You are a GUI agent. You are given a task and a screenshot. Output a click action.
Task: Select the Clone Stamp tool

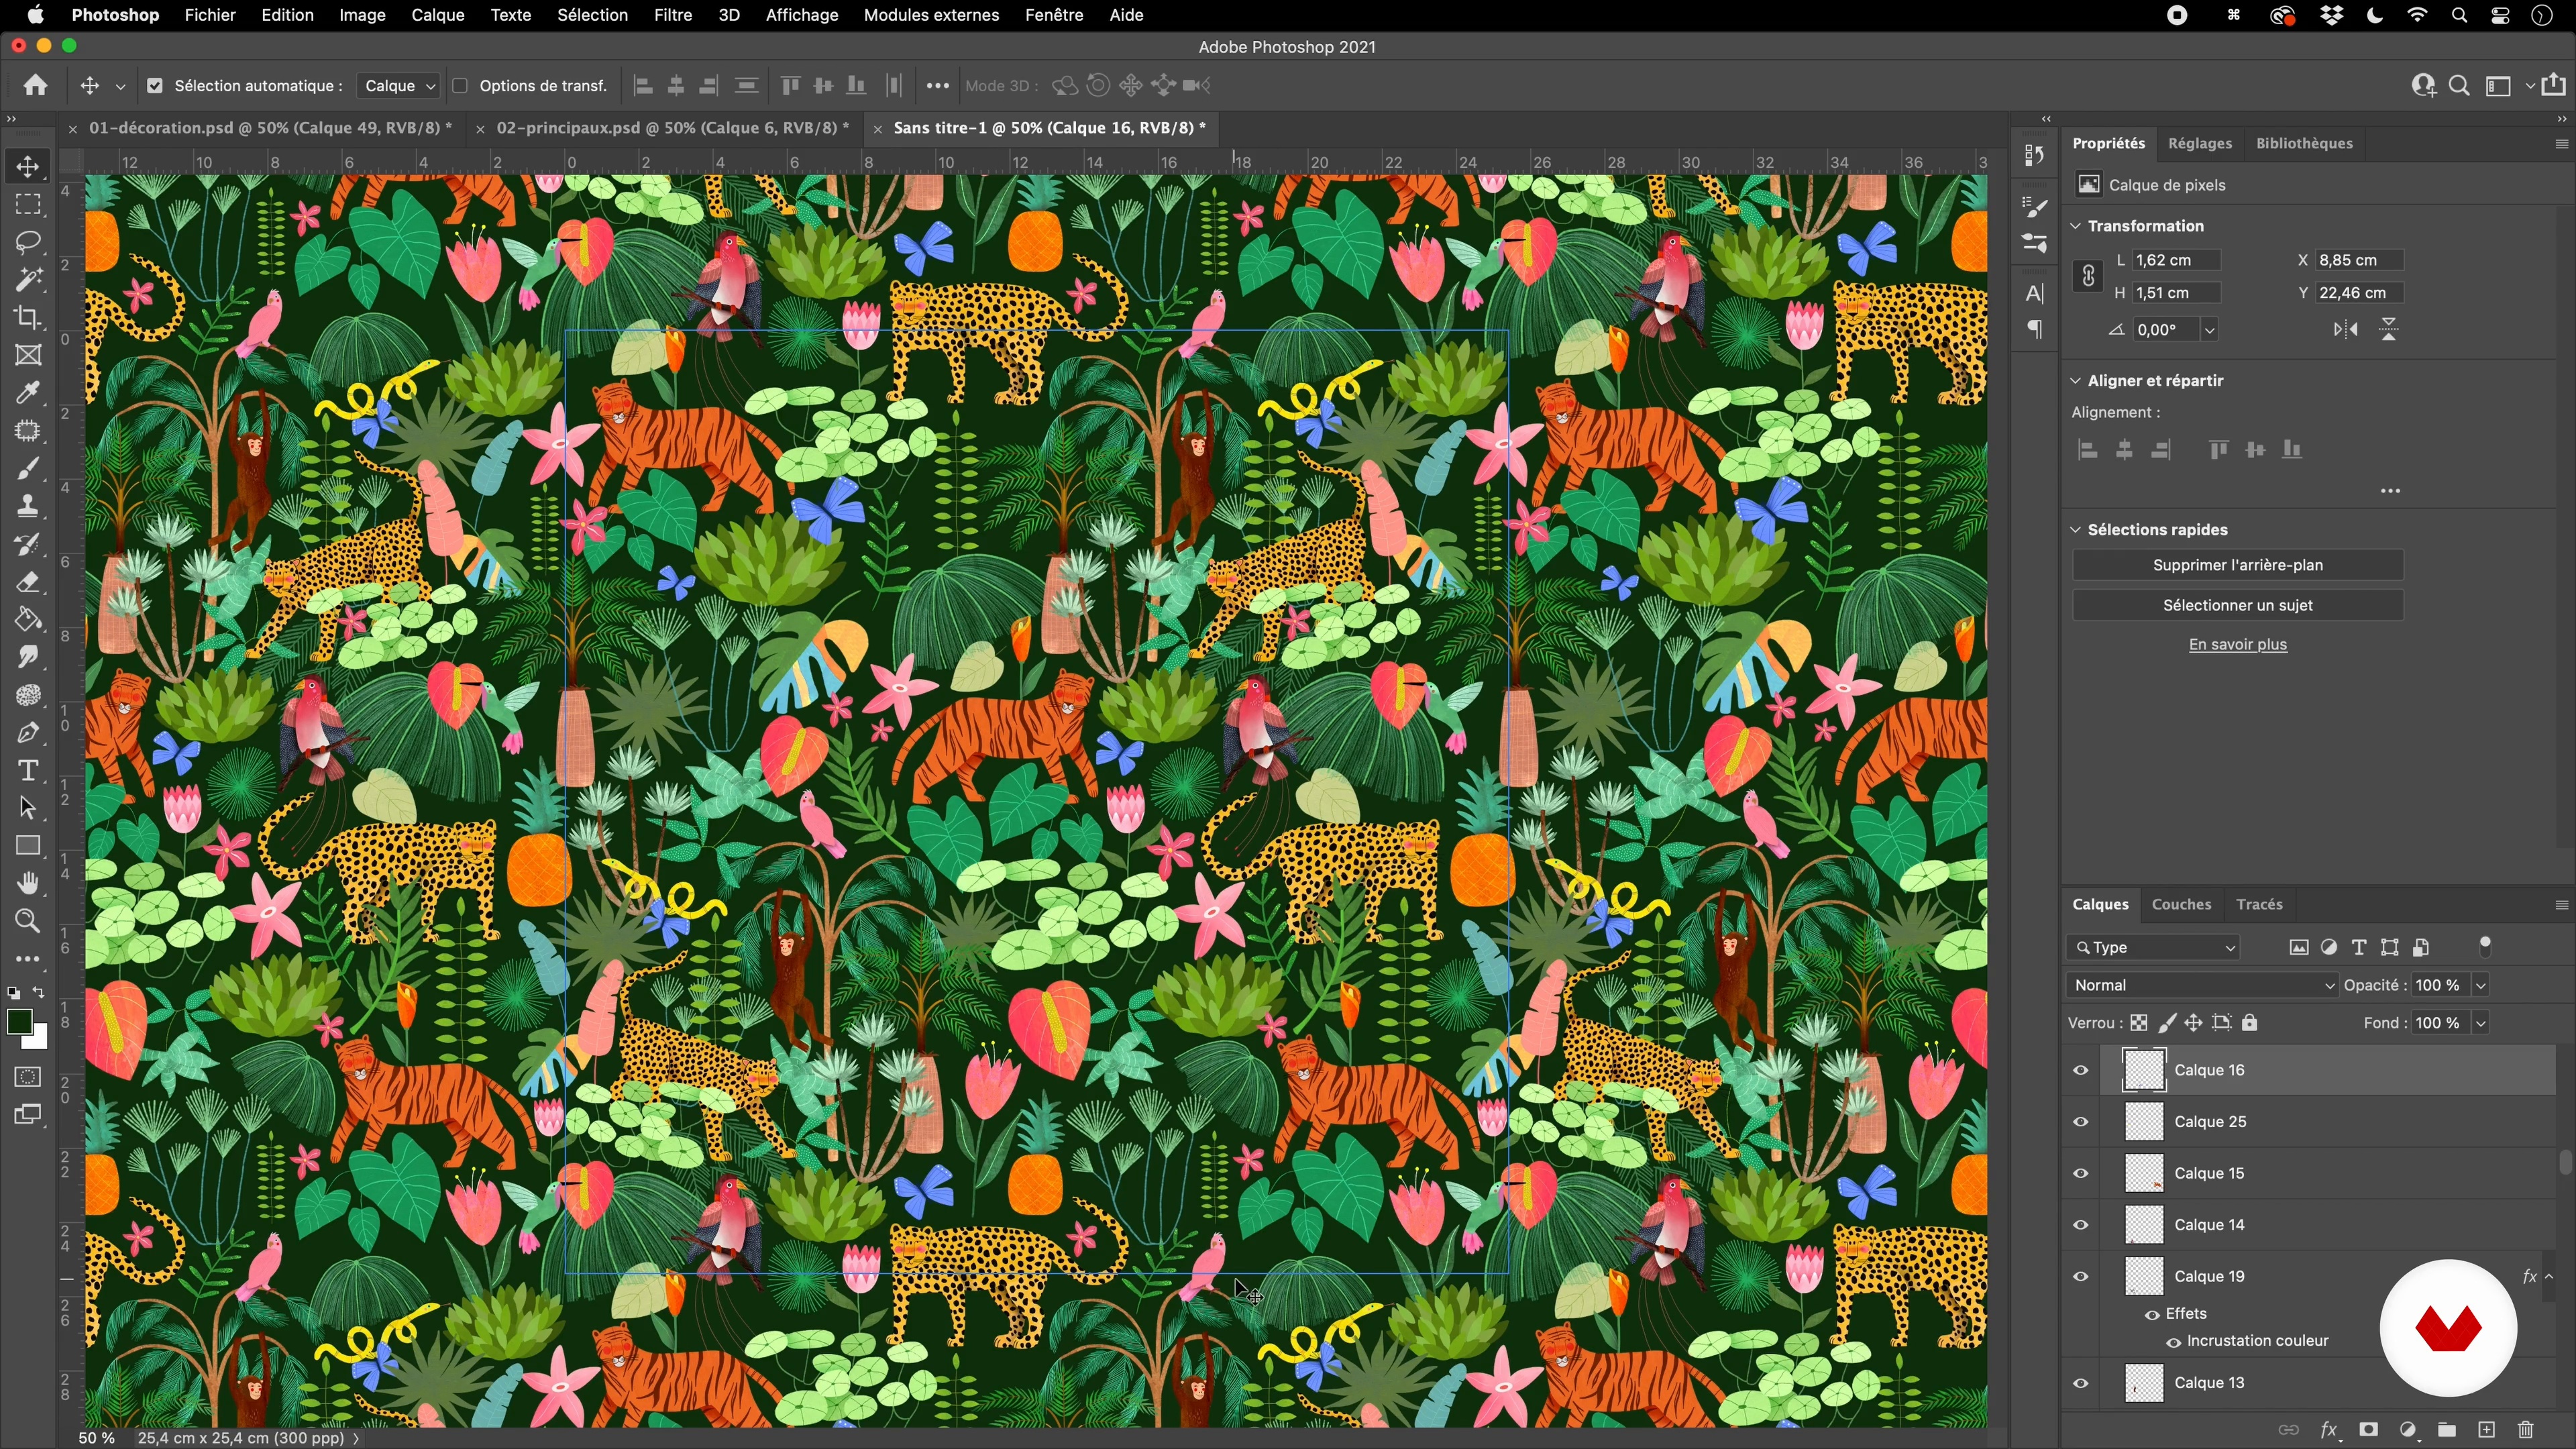(x=28, y=506)
